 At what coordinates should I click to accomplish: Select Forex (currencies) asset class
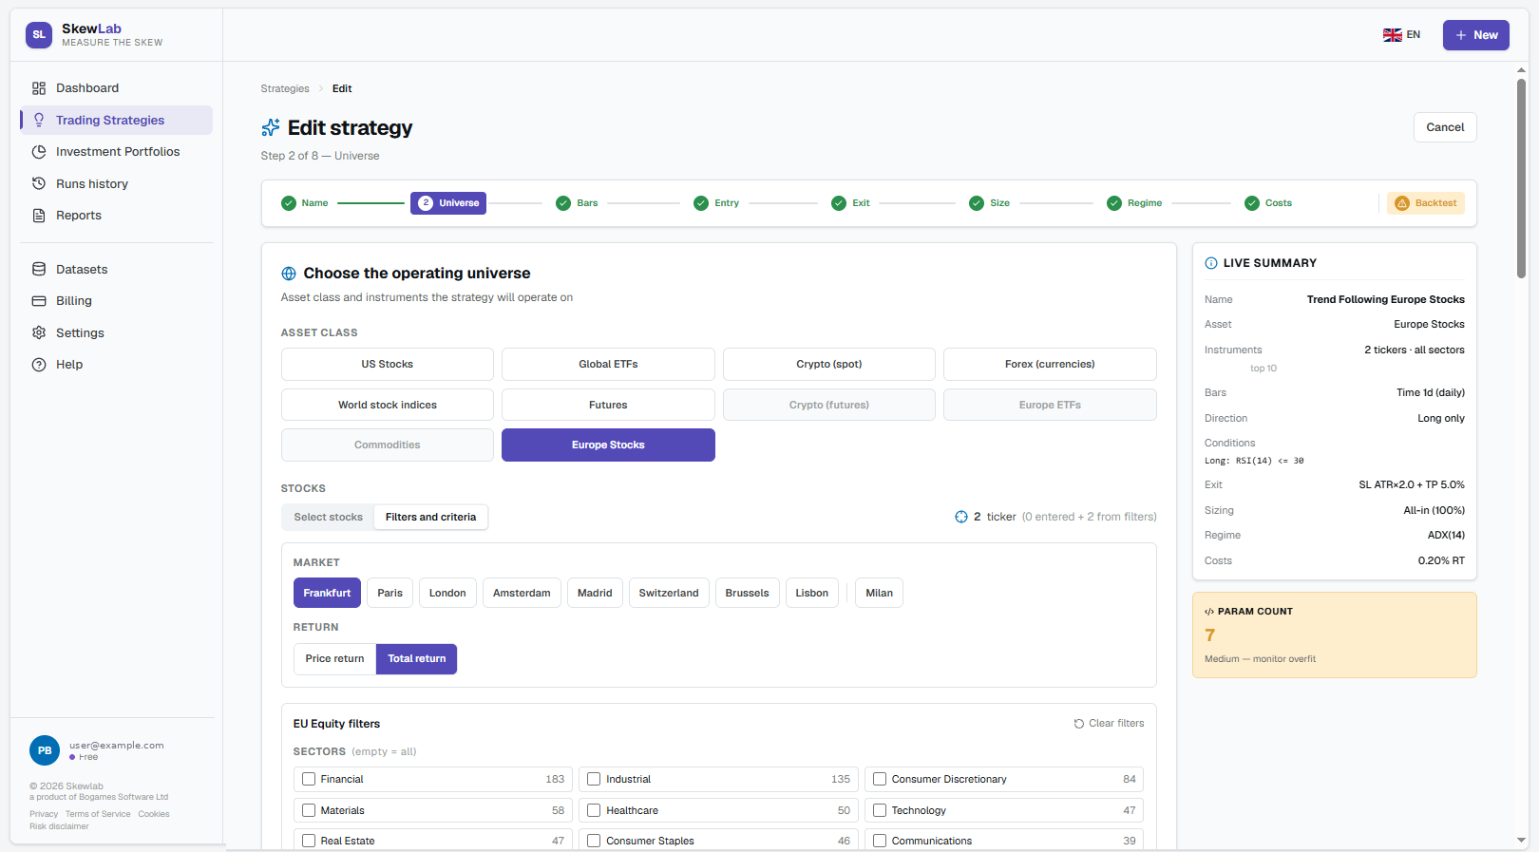(x=1050, y=364)
